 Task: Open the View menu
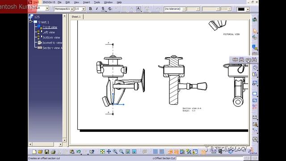coord(76,2)
